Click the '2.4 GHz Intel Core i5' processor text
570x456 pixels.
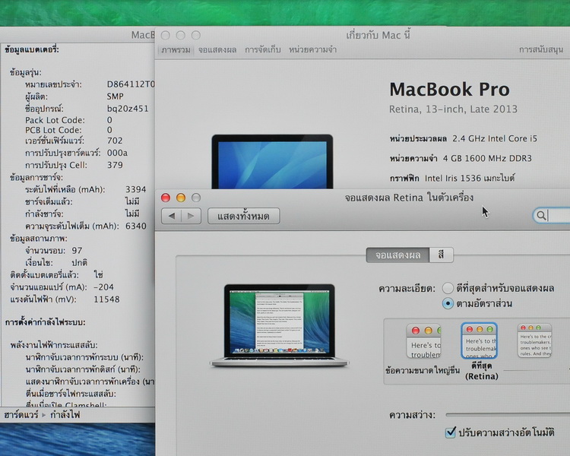click(x=495, y=138)
